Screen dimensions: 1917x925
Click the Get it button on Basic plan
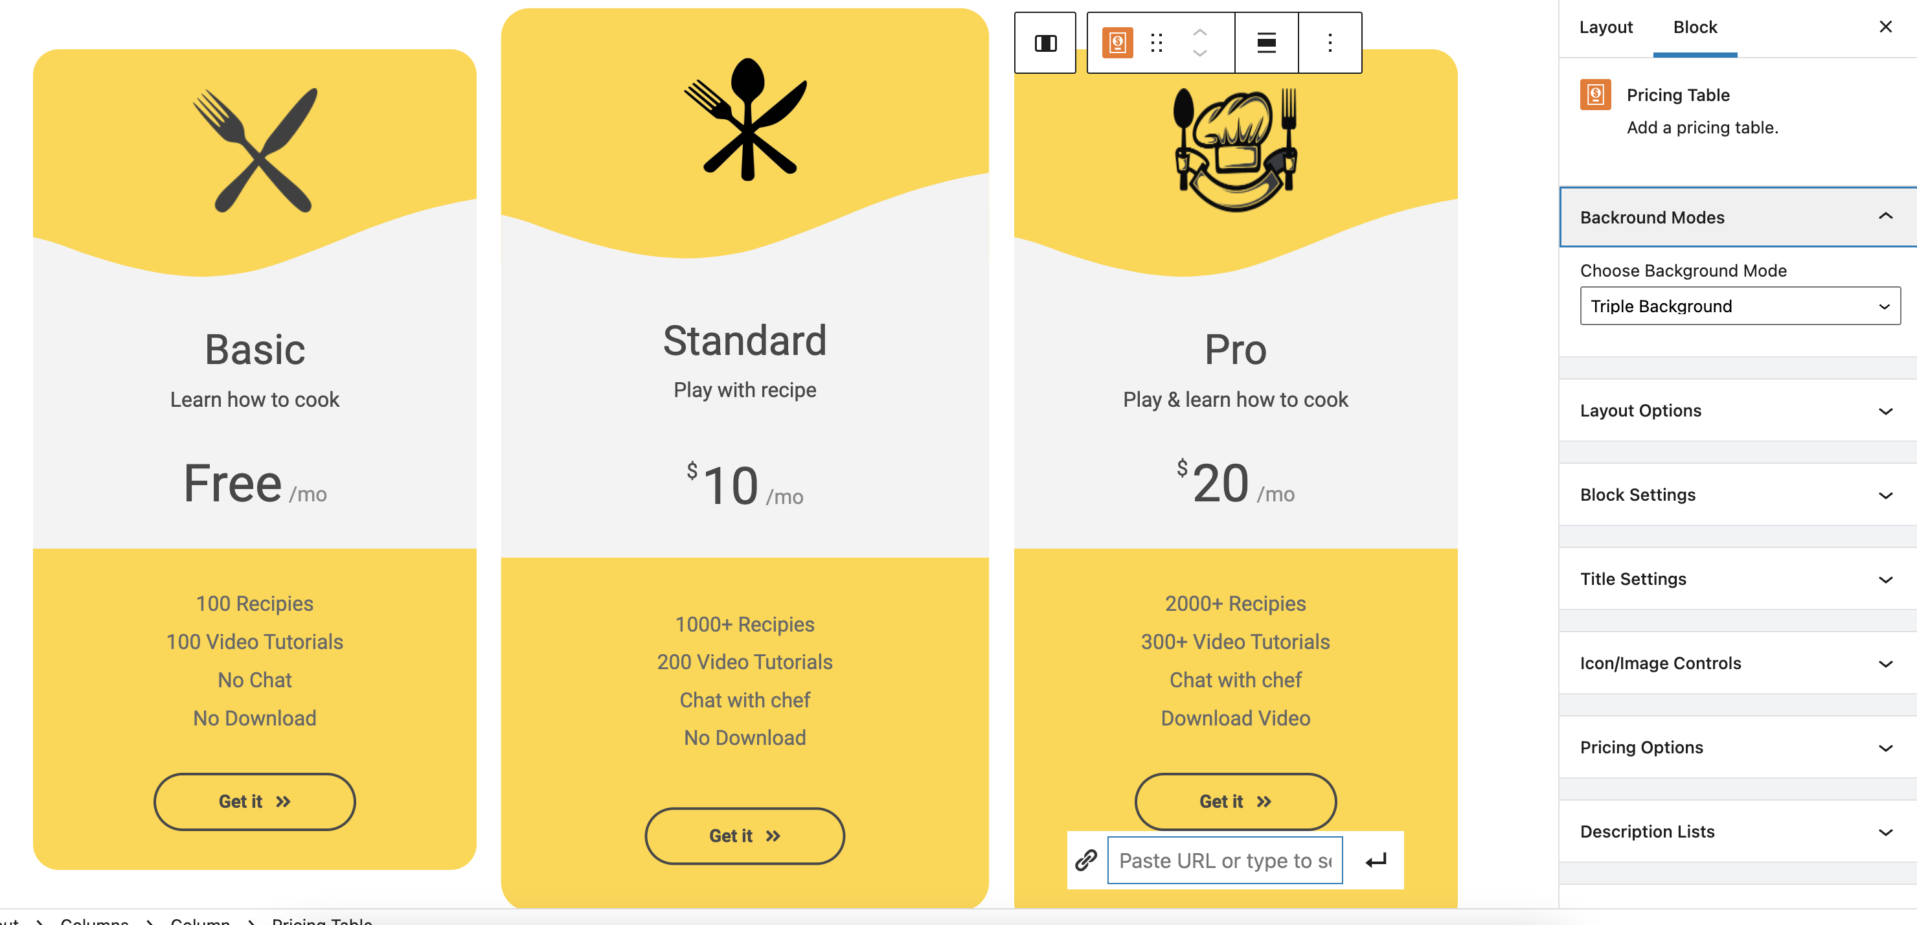(253, 801)
